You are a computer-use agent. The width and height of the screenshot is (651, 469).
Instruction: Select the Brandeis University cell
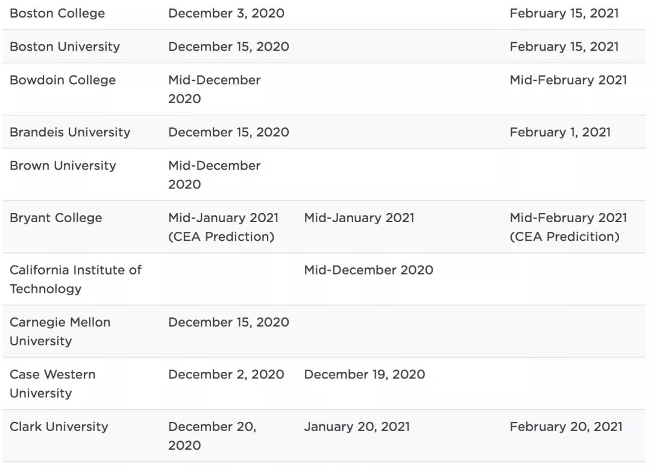pyautogui.click(x=70, y=132)
